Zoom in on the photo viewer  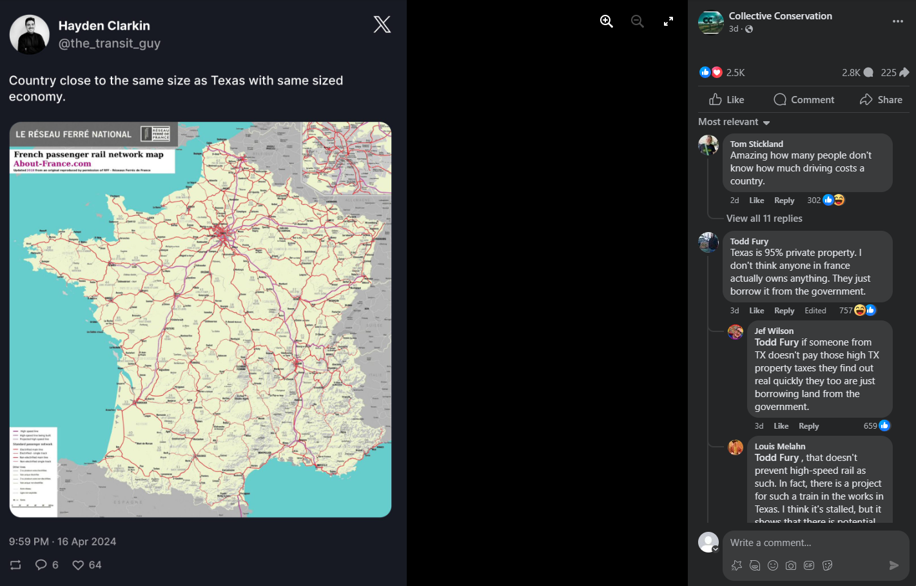pyautogui.click(x=607, y=21)
